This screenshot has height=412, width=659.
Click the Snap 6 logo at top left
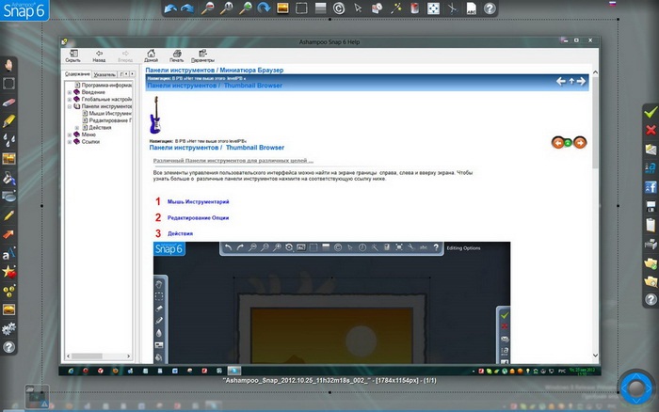click(x=24, y=10)
